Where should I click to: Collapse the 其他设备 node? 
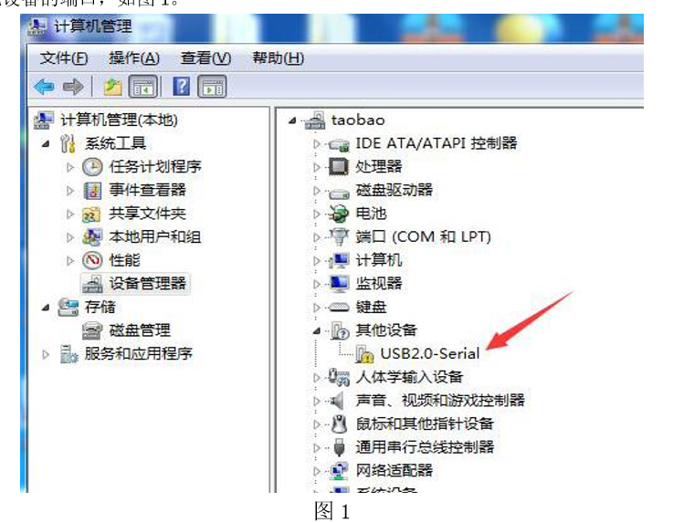317,330
